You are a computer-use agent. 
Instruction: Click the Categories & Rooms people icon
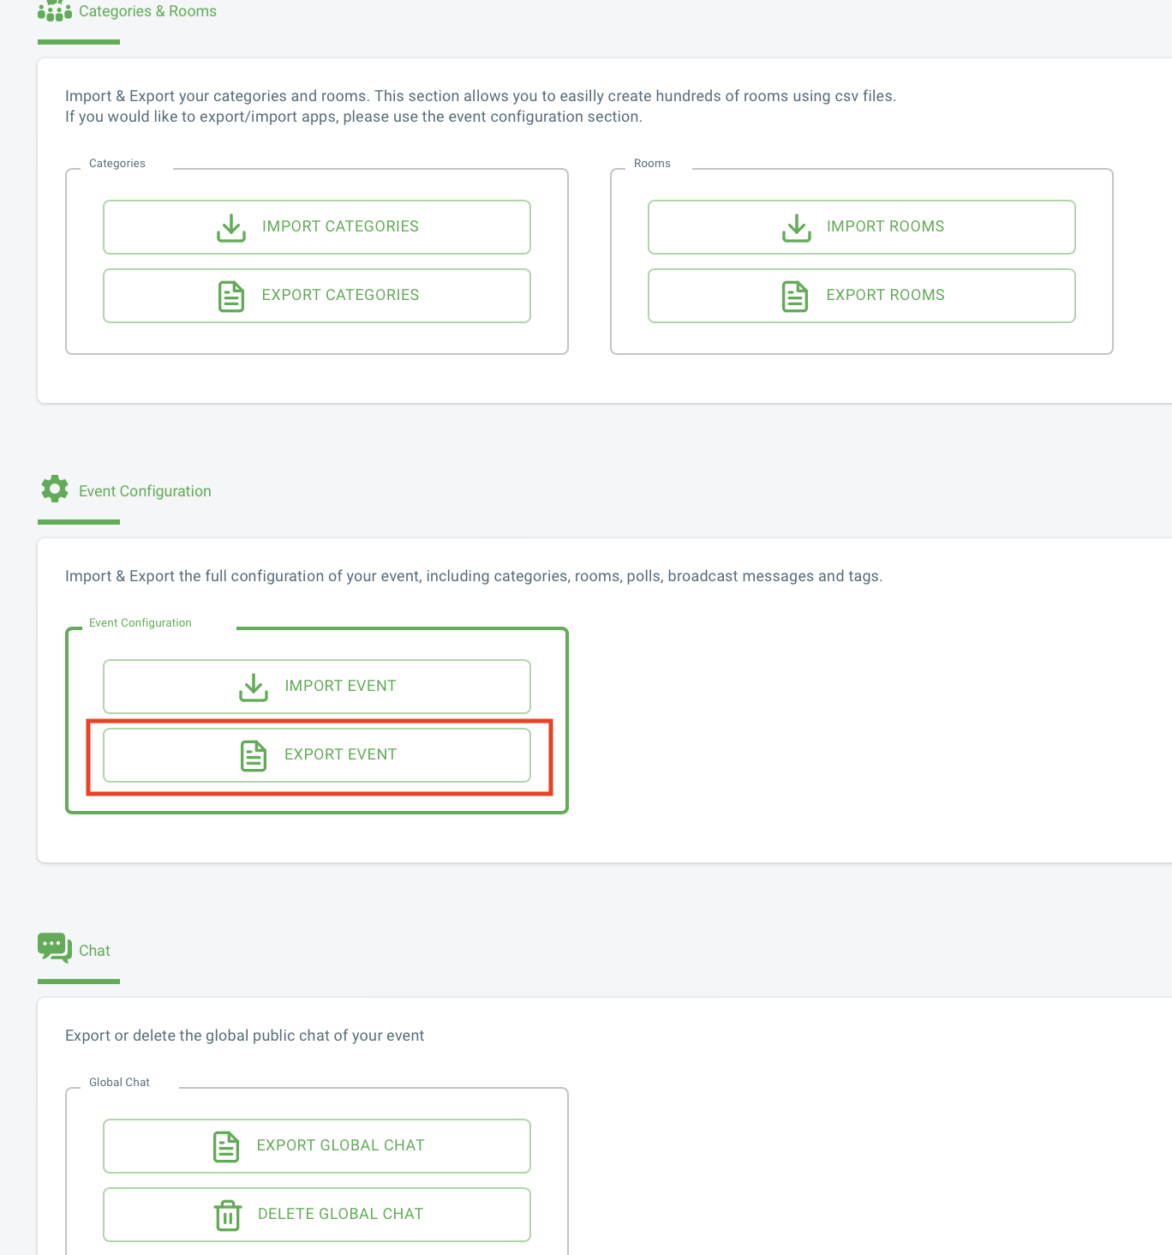pos(55,10)
